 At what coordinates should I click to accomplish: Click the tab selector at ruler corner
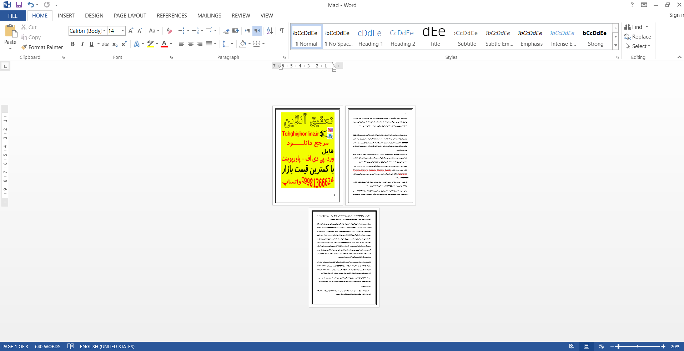coord(5,66)
